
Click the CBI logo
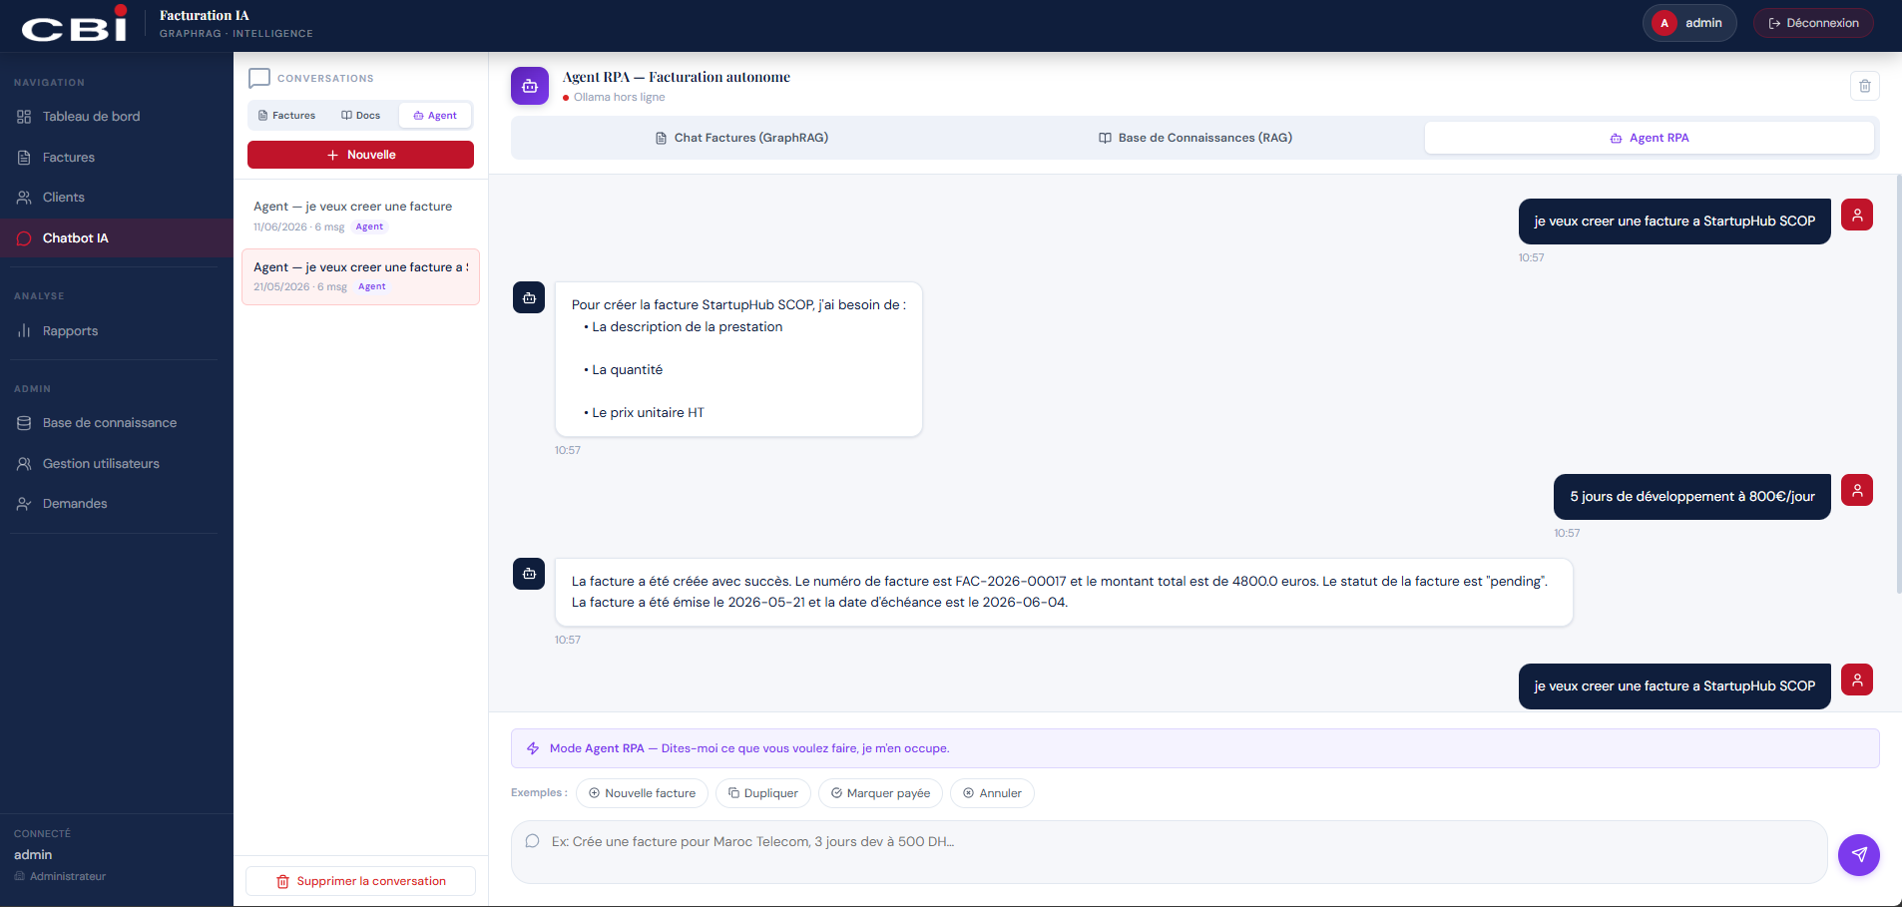(76, 25)
